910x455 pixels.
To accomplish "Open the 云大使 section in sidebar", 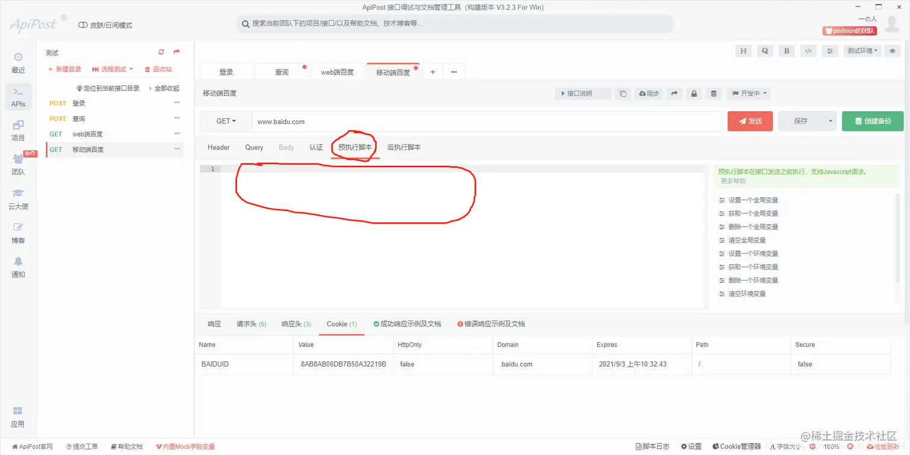I will (x=18, y=199).
